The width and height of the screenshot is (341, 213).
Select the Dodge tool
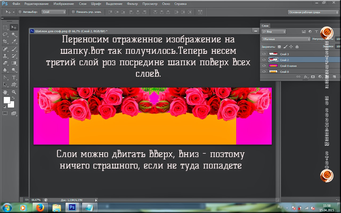coord(14,70)
